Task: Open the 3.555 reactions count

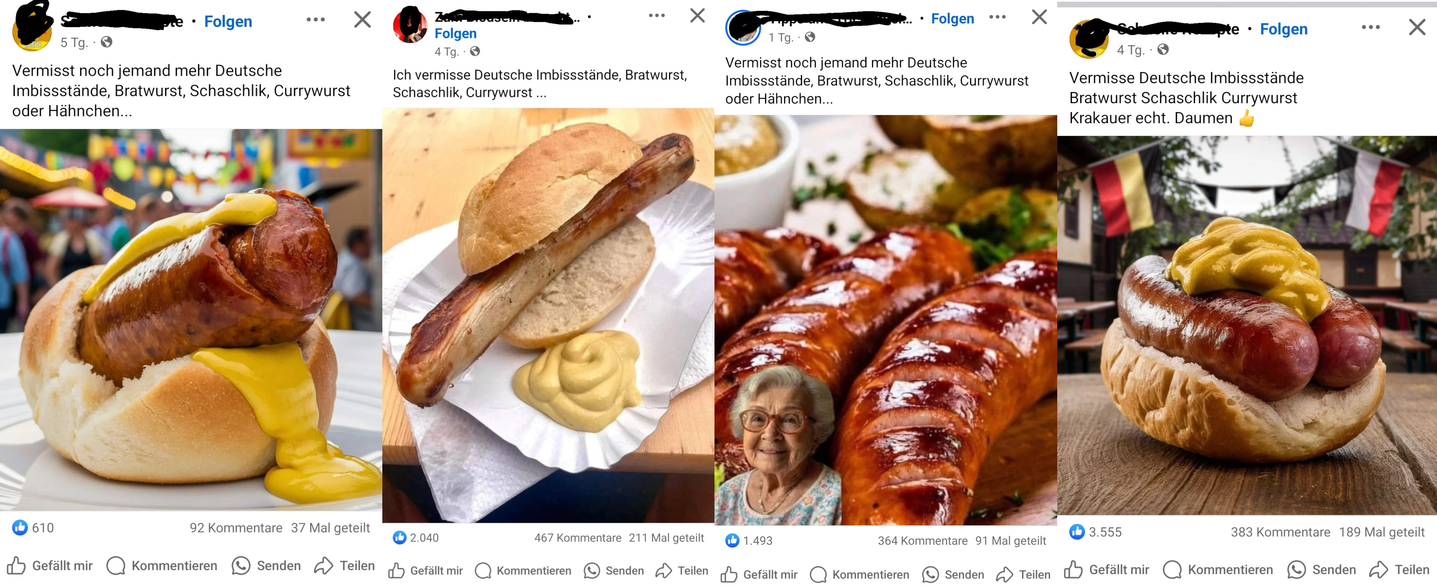Action: pyautogui.click(x=1096, y=532)
